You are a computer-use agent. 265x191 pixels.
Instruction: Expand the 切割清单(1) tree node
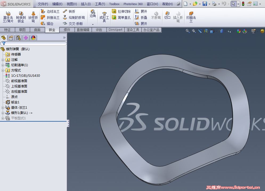tap(3, 65)
